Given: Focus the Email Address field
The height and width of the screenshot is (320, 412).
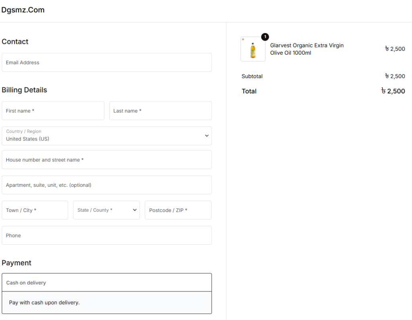Looking at the screenshot, I should coord(107,62).
